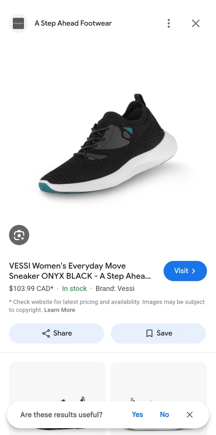
Task: Tap the share icon in Share button
Action: point(46,333)
